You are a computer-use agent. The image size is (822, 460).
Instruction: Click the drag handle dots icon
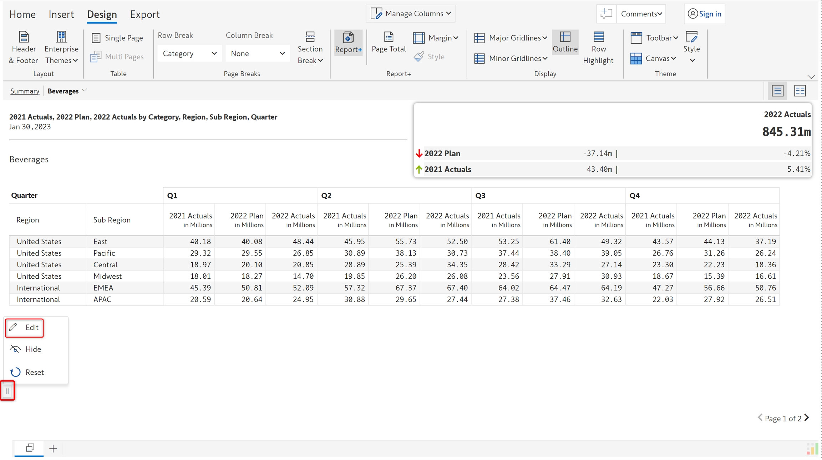[x=7, y=391]
